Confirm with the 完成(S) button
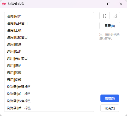127x116 pixels. click(110, 98)
